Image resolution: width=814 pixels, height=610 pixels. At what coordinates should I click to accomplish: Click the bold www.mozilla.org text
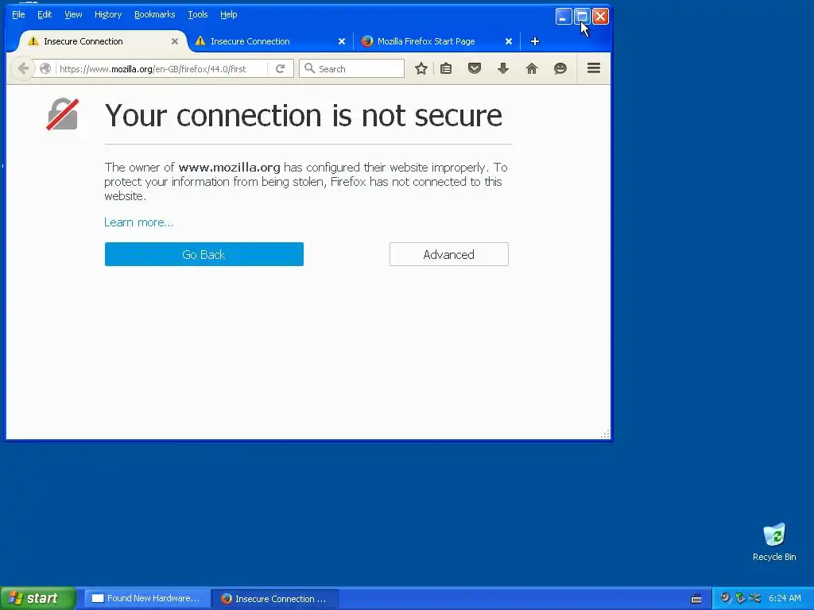pos(229,168)
